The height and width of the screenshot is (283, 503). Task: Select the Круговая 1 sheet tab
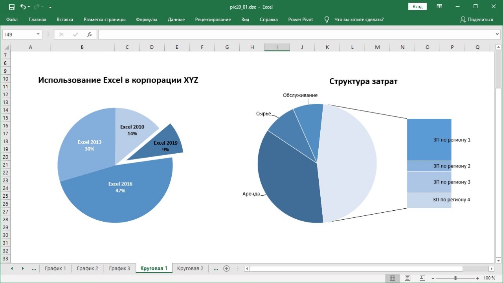click(x=154, y=268)
